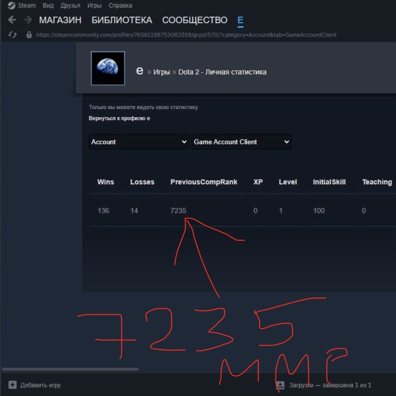
Task: Expand the Game Account Client dropdown
Action: 242,141
